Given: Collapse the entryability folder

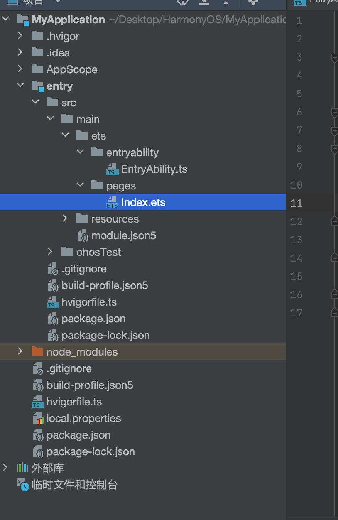Looking at the screenshot, I should pyautogui.click(x=80, y=152).
